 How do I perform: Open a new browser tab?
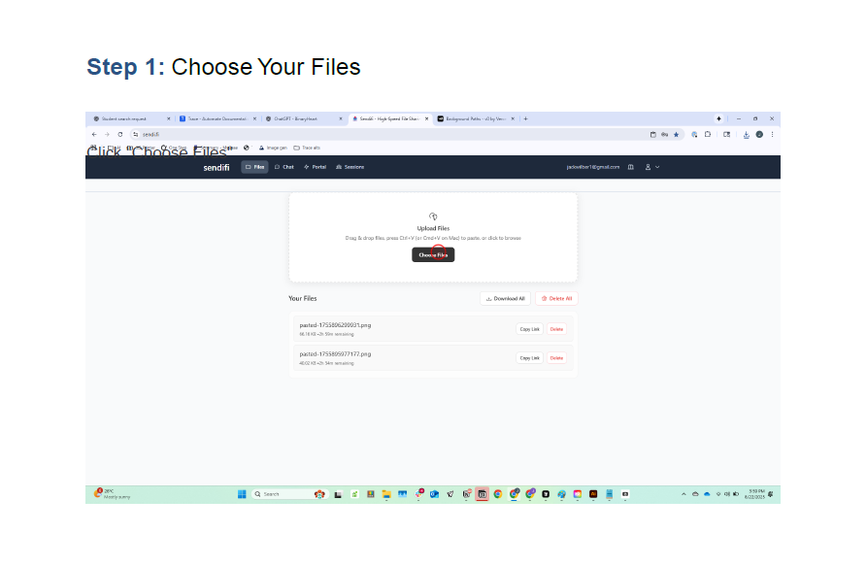click(x=525, y=118)
